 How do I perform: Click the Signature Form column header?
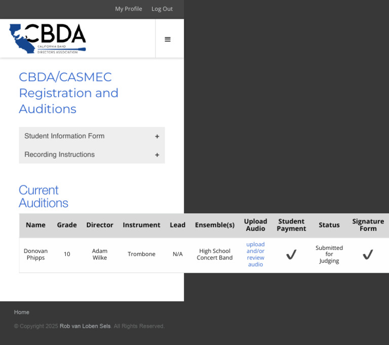[x=368, y=225]
